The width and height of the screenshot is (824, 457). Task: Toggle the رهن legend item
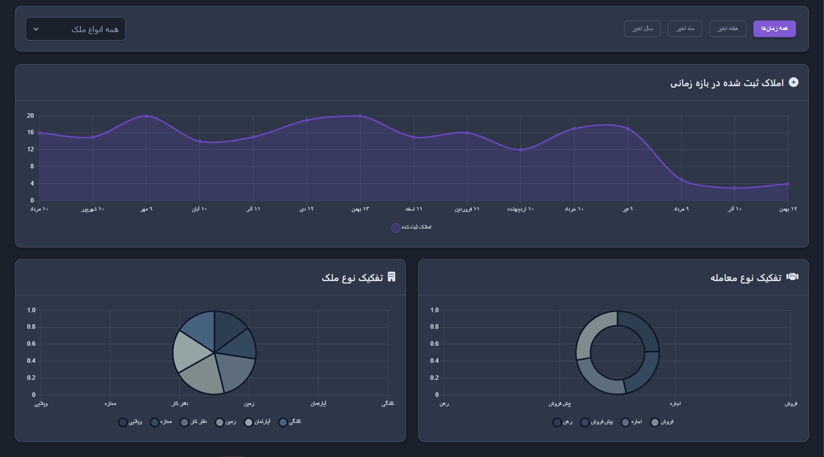click(x=563, y=422)
